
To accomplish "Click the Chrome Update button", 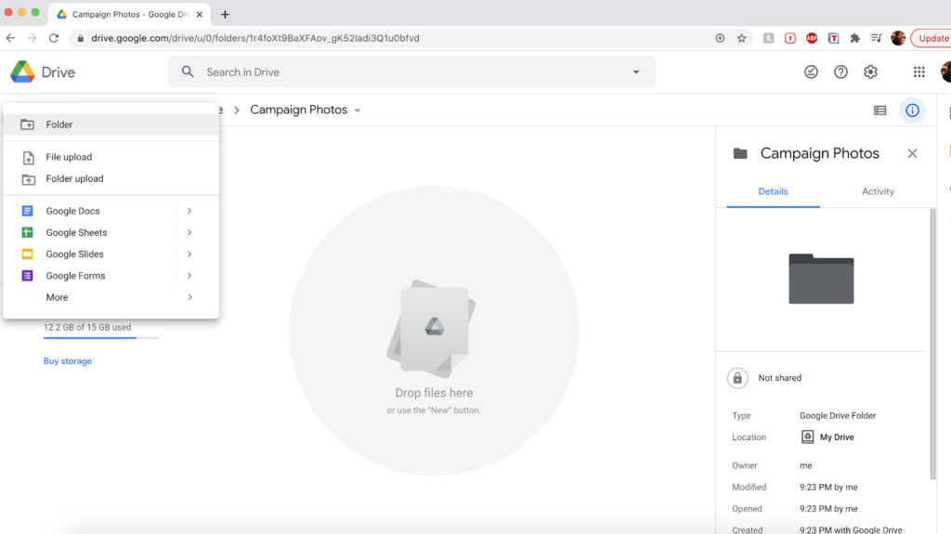I will click(x=931, y=38).
